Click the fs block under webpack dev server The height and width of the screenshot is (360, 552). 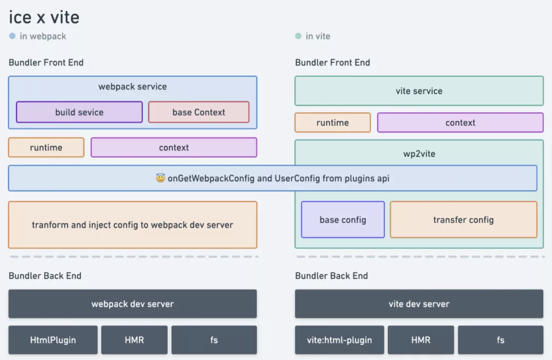coord(214,340)
